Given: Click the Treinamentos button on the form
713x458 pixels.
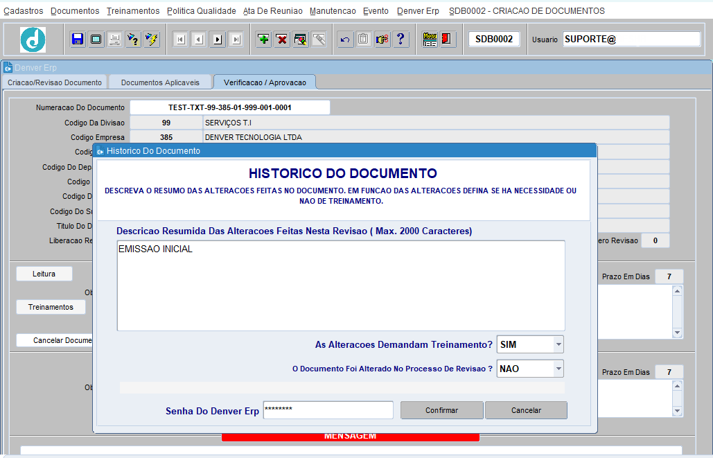Looking at the screenshot, I should 51,307.
